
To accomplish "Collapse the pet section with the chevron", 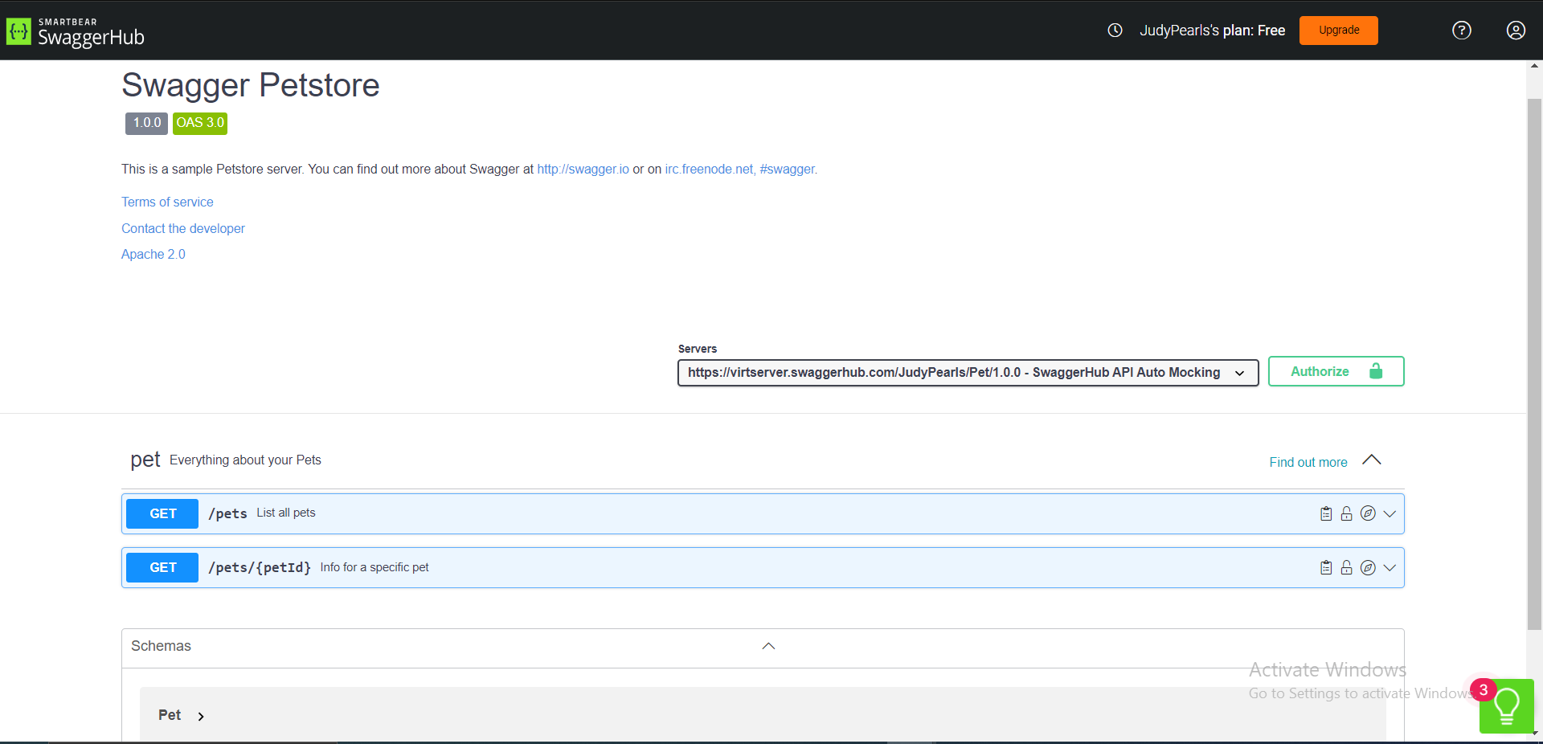I will pyautogui.click(x=1371, y=460).
